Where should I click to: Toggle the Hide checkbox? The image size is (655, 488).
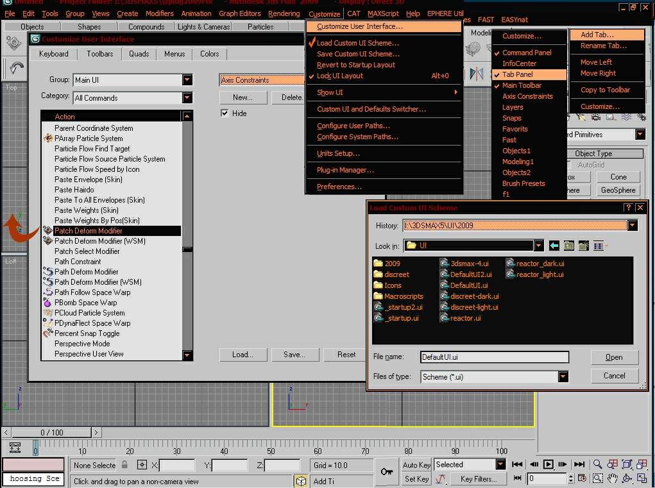pyautogui.click(x=225, y=113)
